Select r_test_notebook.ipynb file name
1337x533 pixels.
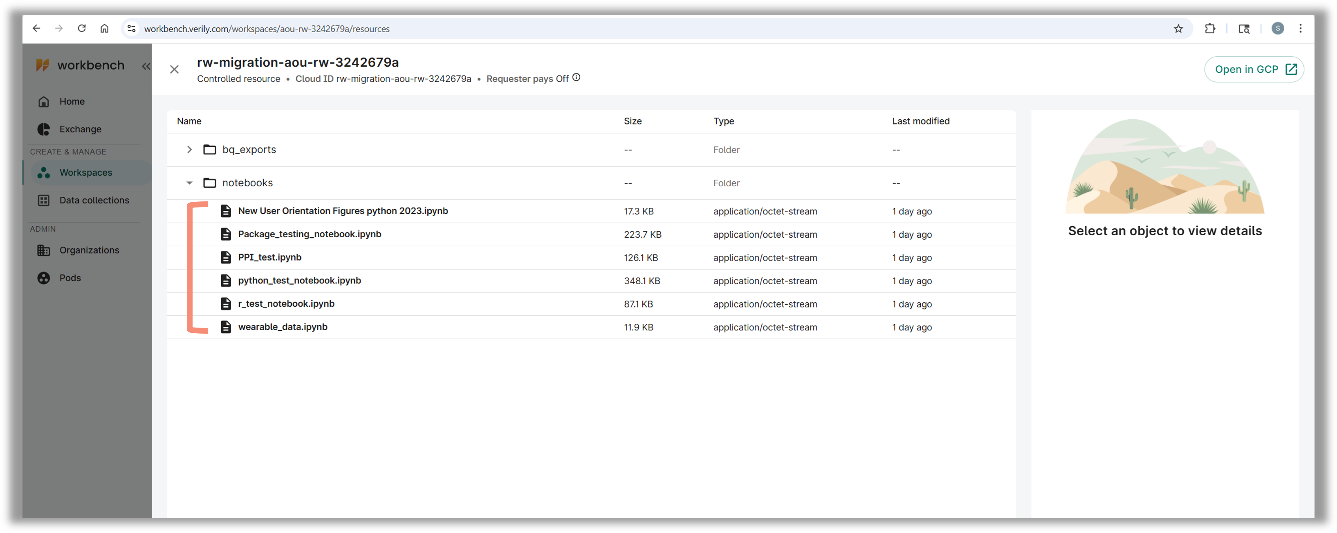pos(286,304)
